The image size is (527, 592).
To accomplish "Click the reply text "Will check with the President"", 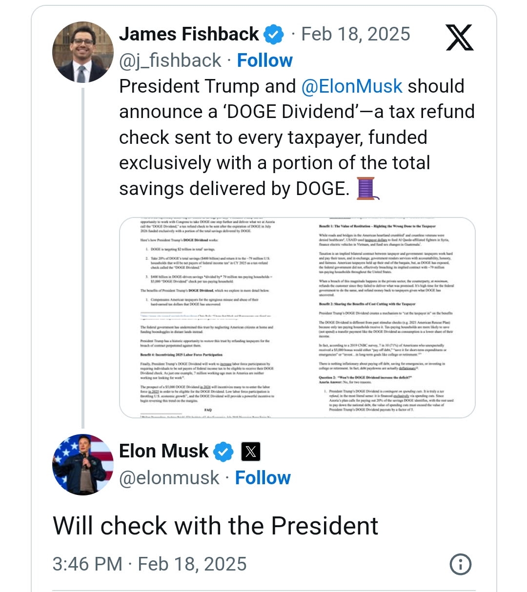I will (x=215, y=526).
